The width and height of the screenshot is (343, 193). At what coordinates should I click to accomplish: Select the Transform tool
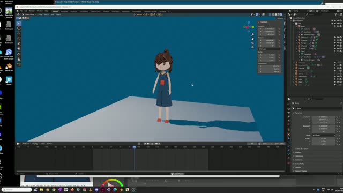tap(19, 48)
